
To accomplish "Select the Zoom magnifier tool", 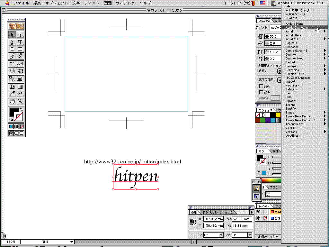I will tap(20, 102).
